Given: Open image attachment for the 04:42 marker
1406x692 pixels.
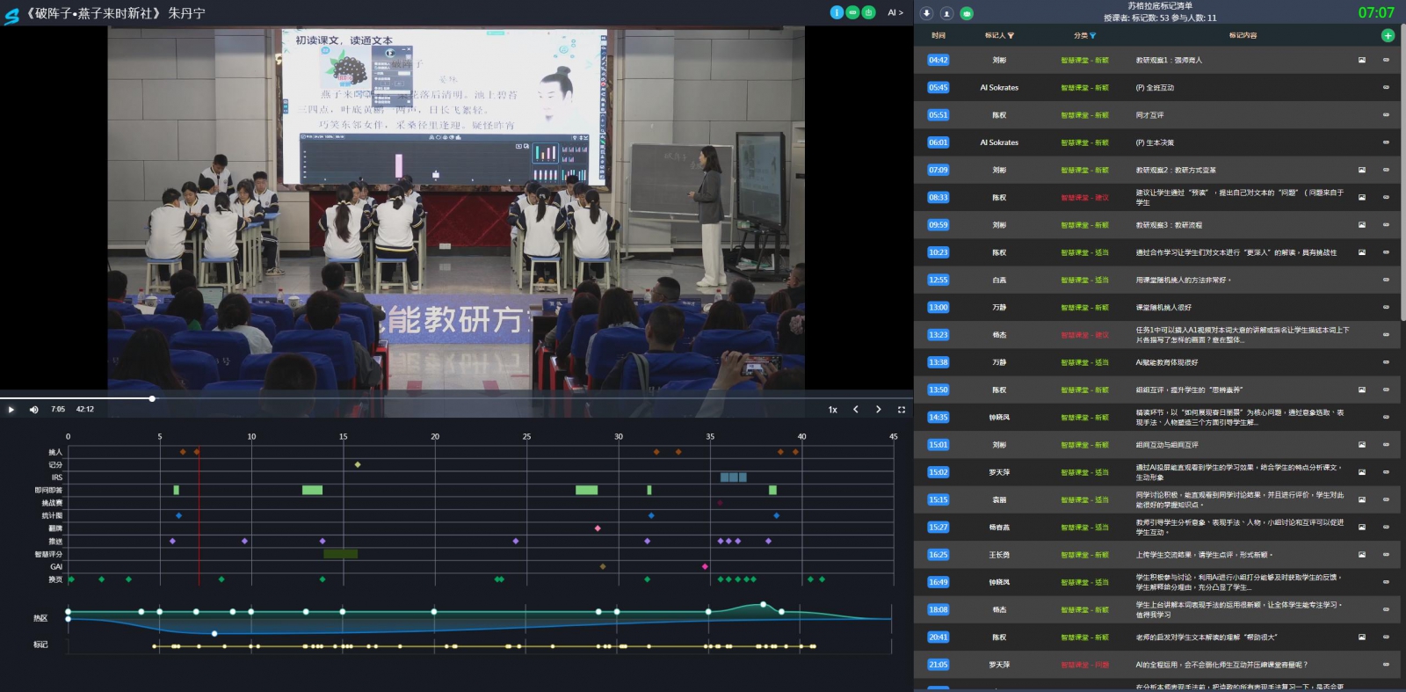Looking at the screenshot, I should click(1362, 61).
